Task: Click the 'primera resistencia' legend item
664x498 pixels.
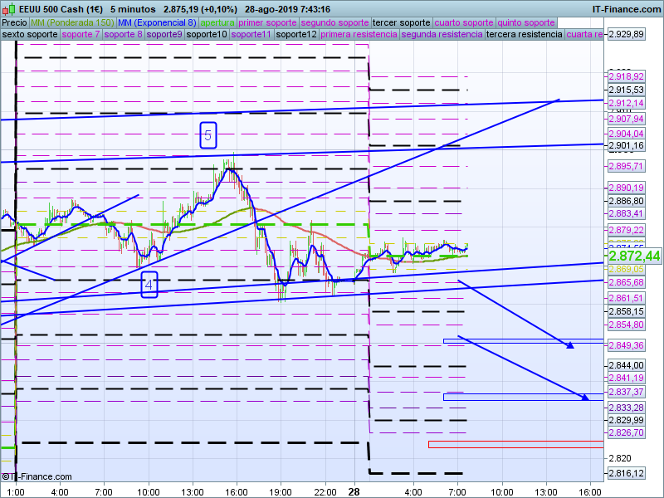Action: tap(358, 35)
